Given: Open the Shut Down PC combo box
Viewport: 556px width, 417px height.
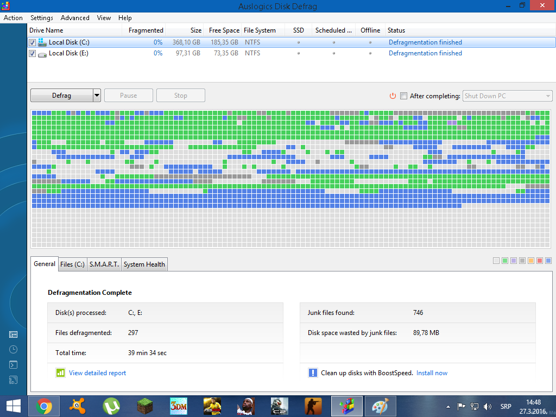Looking at the screenshot, I should (x=508, y=96).
